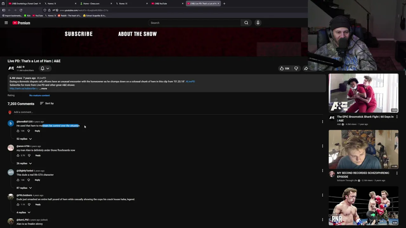Viewport: 406px width, 228px height.
Task: Open the Sort by comments dropdown
Action: [x=47, y=103]
